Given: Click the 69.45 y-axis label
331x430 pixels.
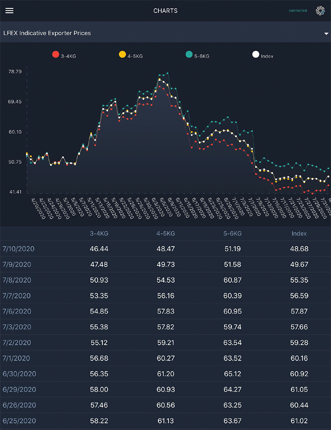Looking at the screenshot, I should tap(15, 102).
